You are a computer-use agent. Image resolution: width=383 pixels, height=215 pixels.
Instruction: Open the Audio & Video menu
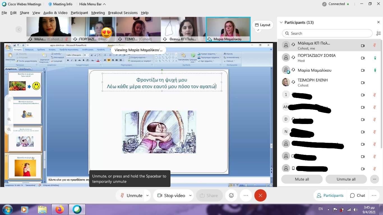pyautogui.click(x=55, y=13)
